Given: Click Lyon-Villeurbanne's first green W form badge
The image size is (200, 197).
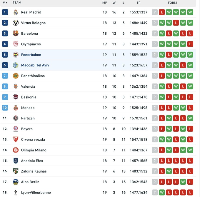Looking at the screenshot, I should [x=162, y=192].
